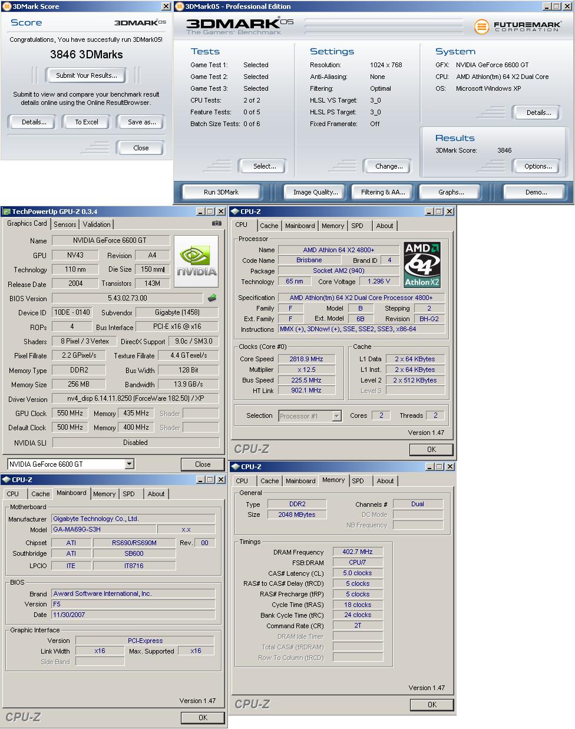This screenshot has height=729, width=575.
Task: Click the DRAM Frequency value 402.7 MHz
Action: 358,552
